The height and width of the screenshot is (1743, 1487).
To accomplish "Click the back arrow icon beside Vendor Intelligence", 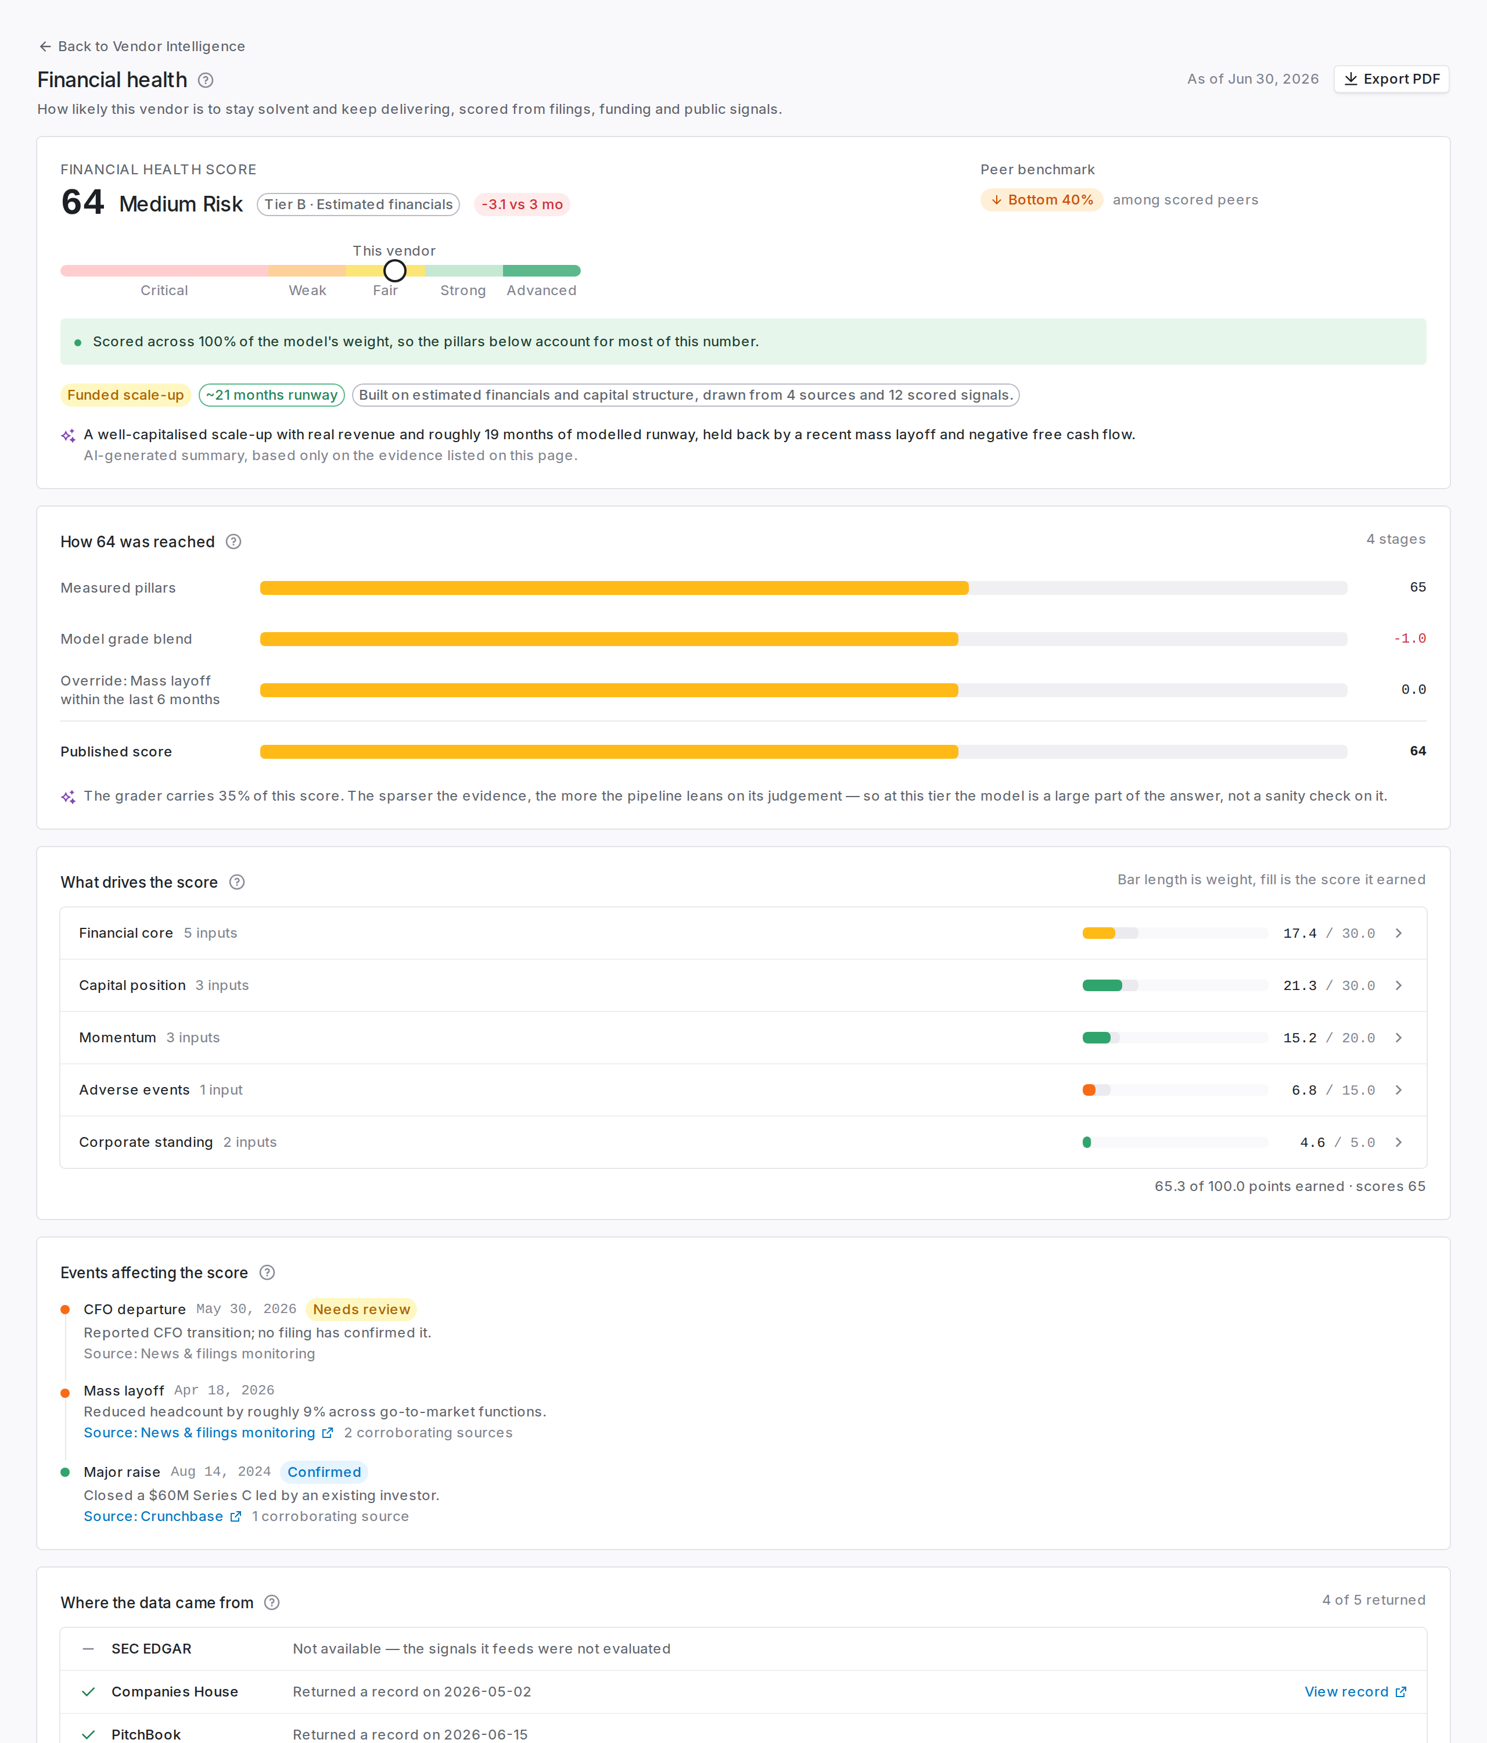I will (x=45, y=46).
